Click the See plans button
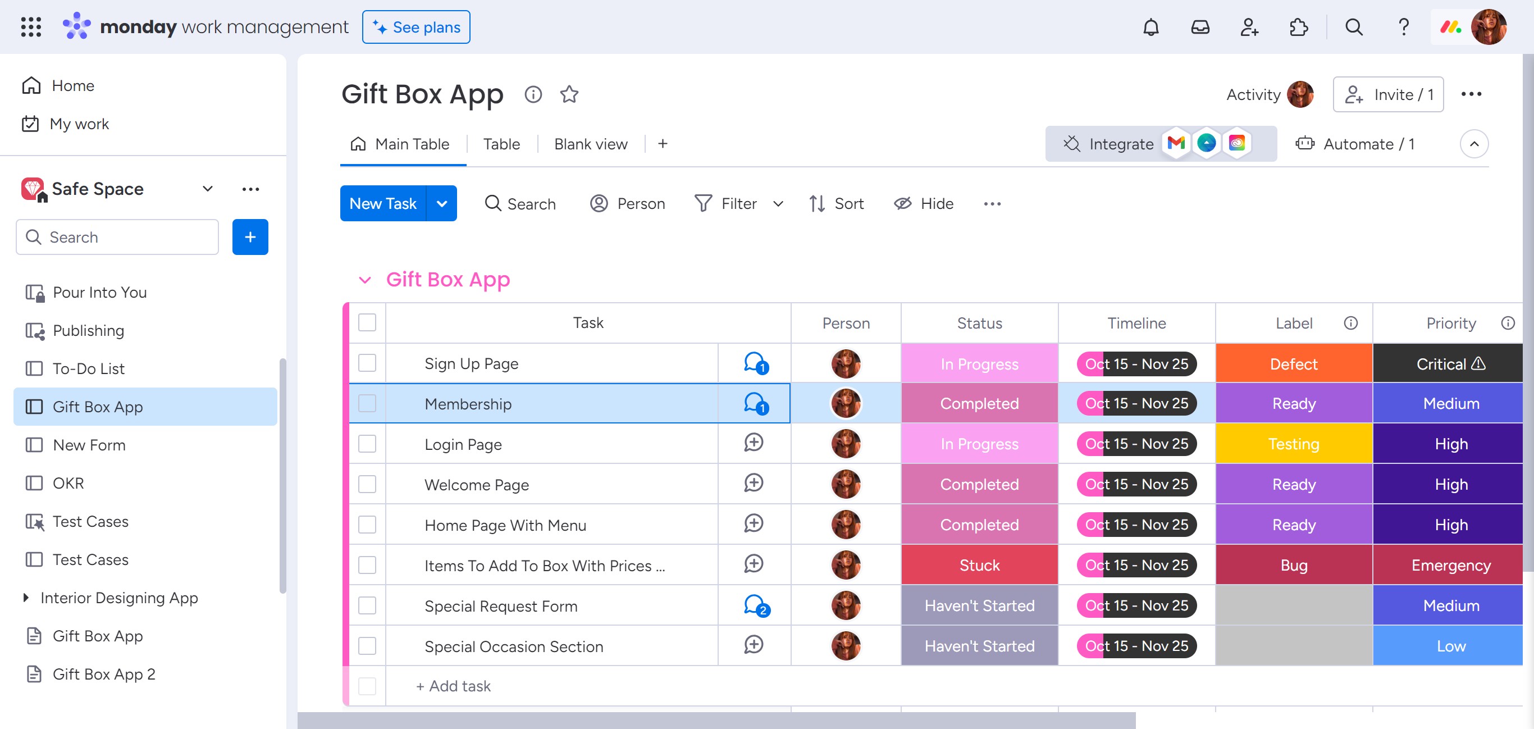Screen dimensions: 1534x729 pyautogui.click(x=416, y=28)
